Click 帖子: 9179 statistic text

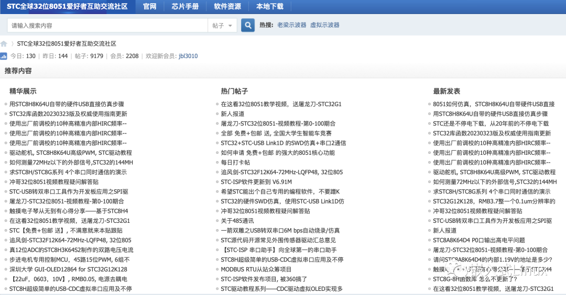(89, 56)
